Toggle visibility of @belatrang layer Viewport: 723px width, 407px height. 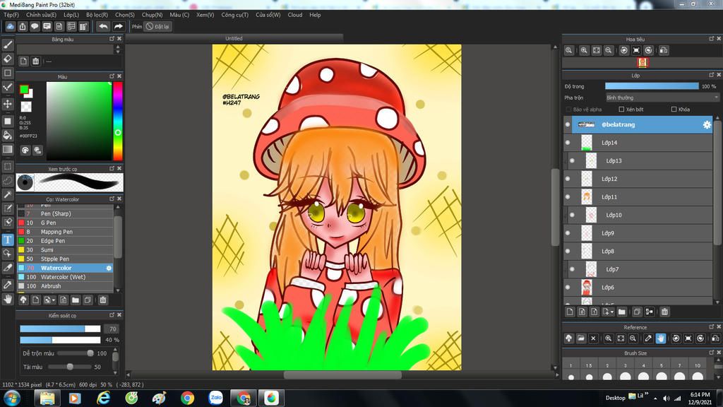(568, 124)
